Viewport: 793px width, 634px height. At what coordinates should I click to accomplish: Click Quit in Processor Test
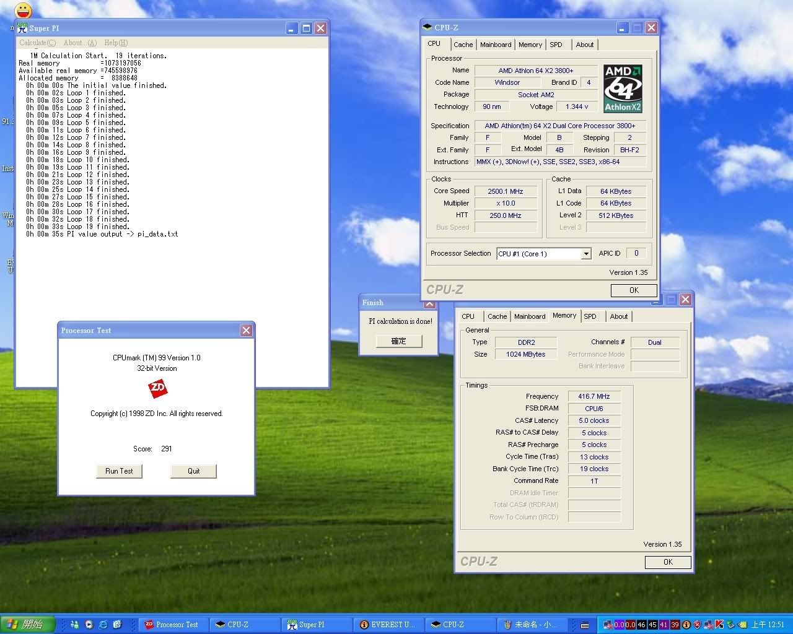tap(194, 471)
